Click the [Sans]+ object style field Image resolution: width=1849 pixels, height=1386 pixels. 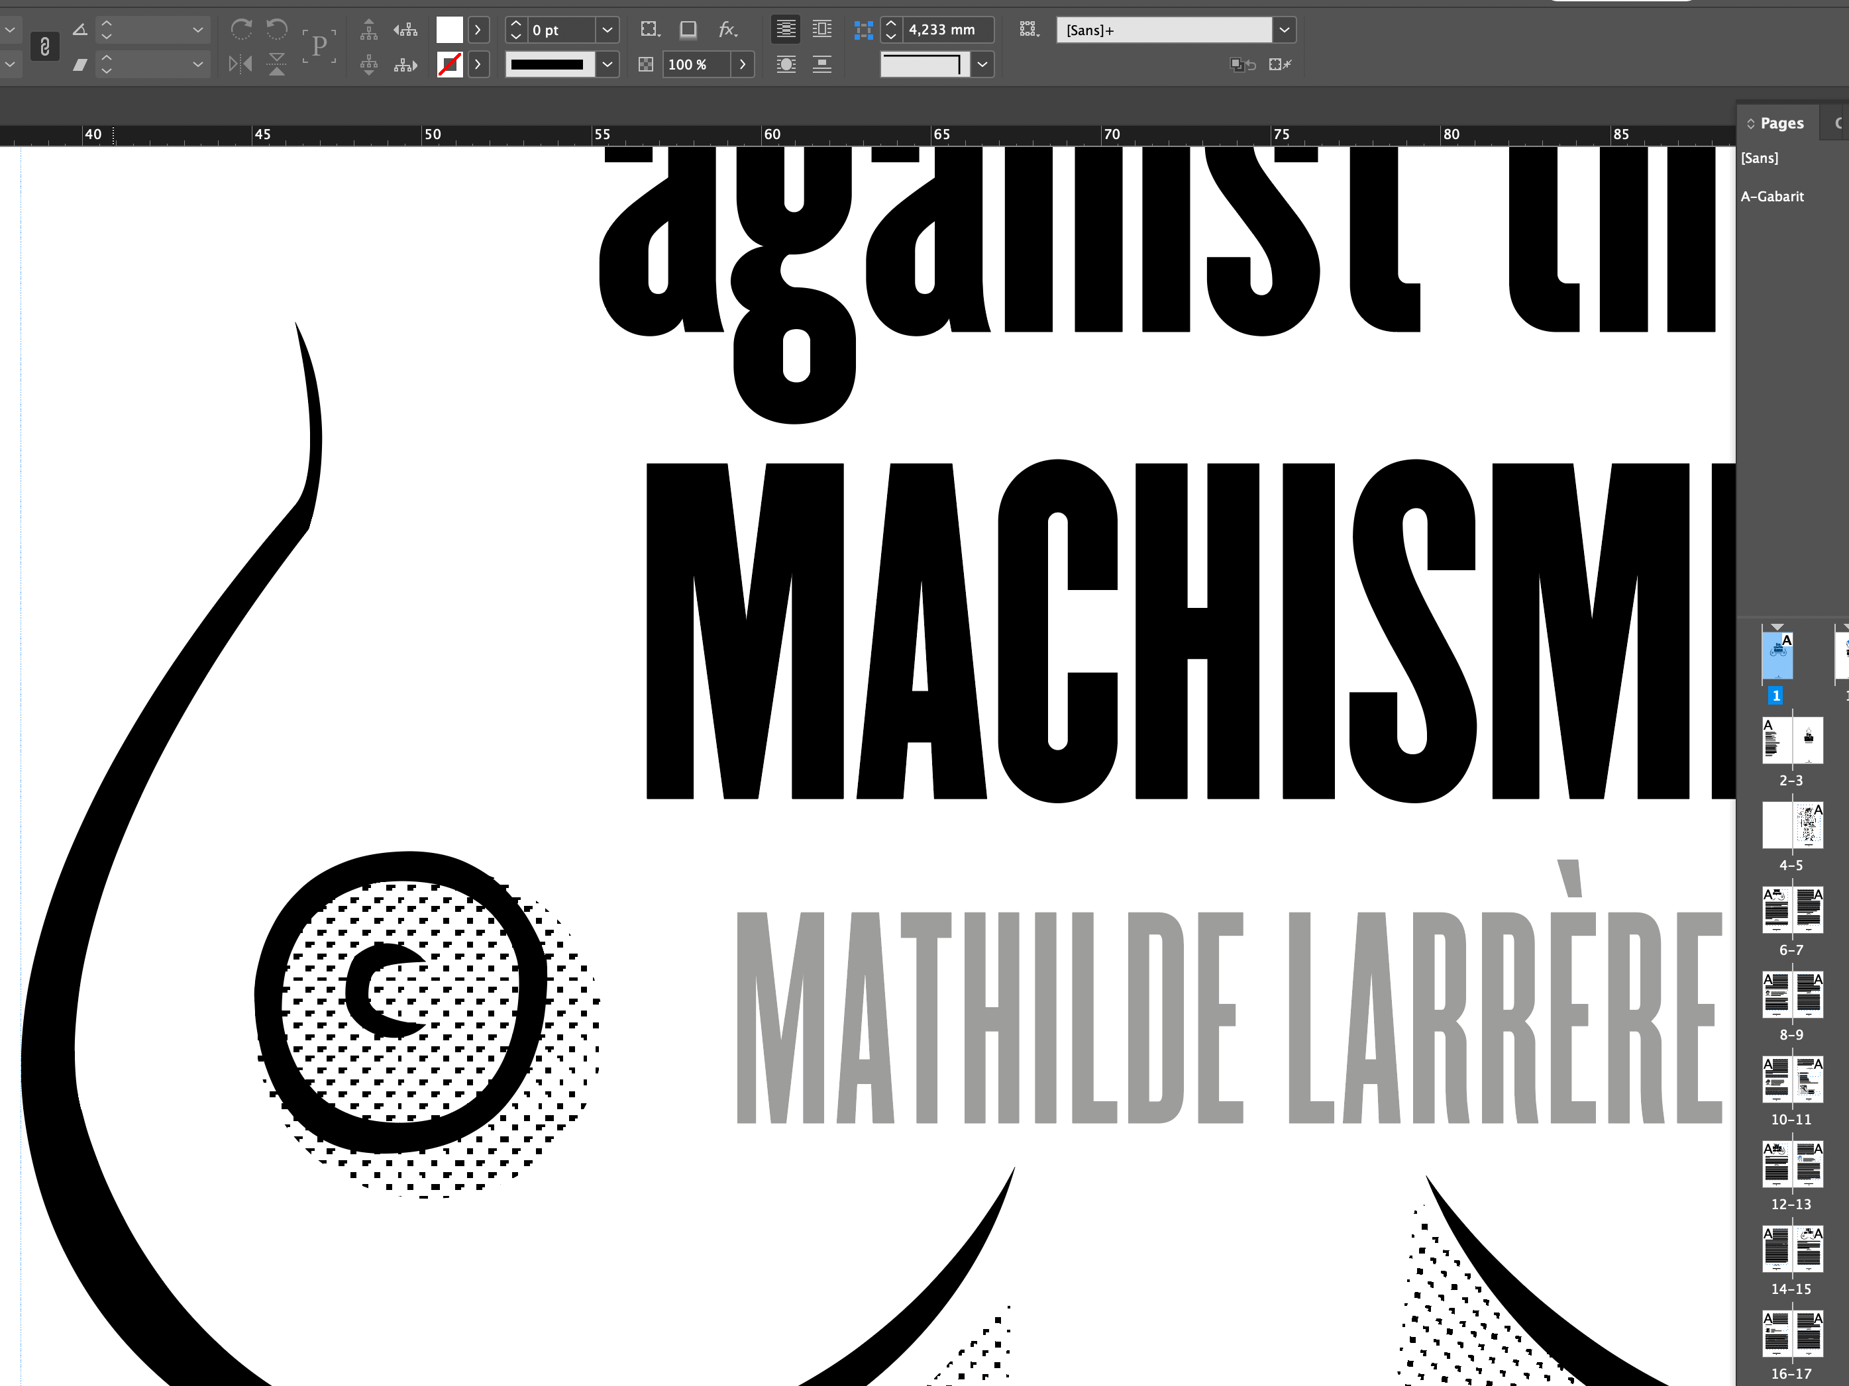[1163, 30]
